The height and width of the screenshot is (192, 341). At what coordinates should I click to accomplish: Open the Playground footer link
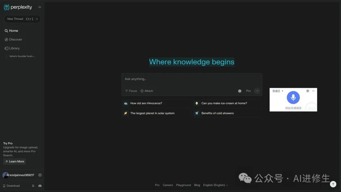183,185
